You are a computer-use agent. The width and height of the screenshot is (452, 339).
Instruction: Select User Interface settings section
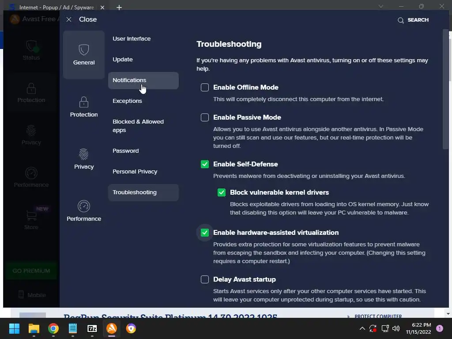[143, 39]
